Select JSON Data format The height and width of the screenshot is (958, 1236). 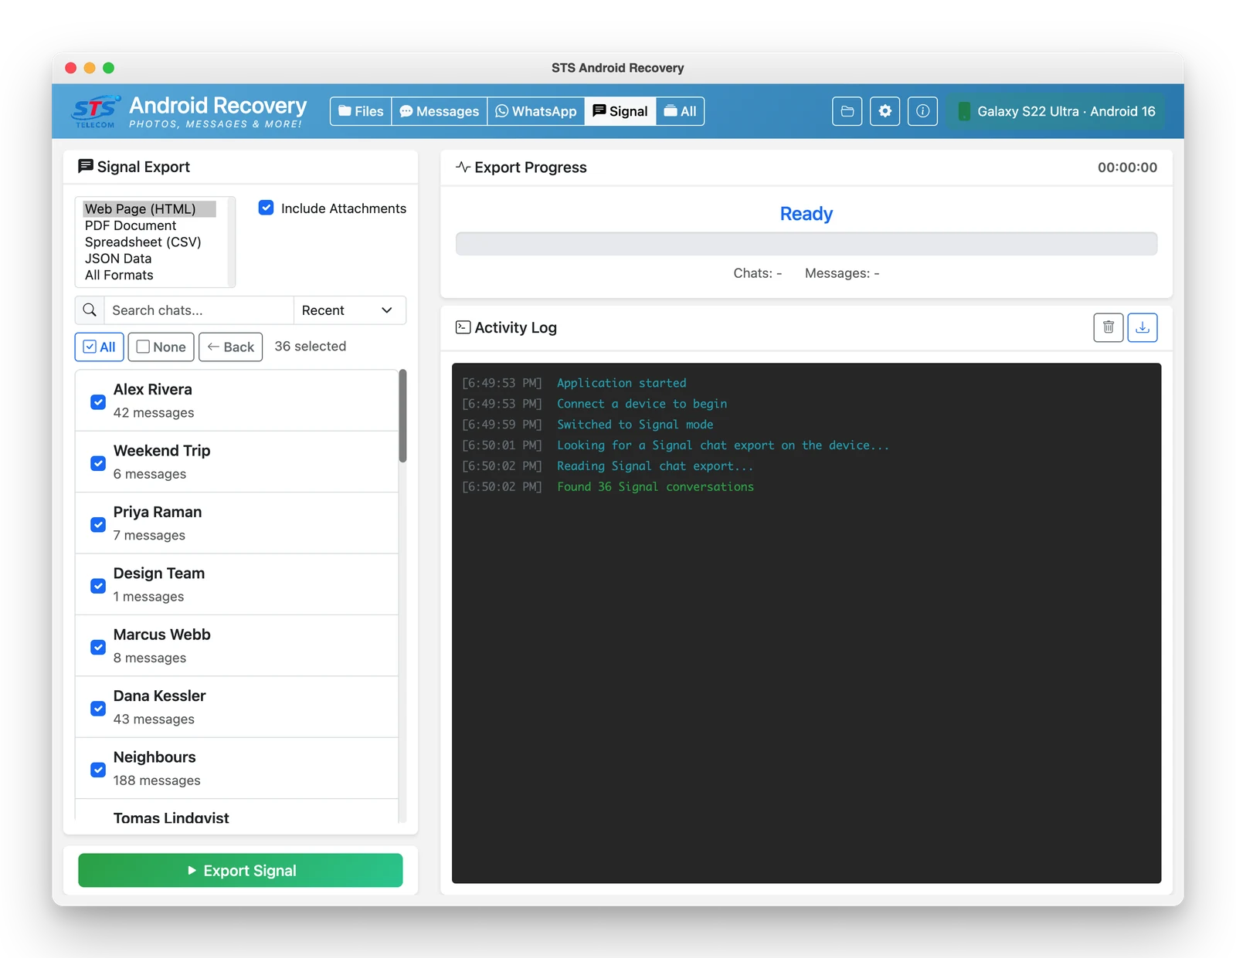tap(149, 259)
